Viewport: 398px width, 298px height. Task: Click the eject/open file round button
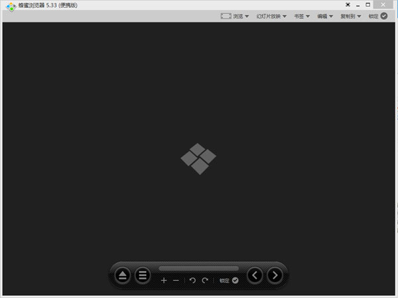click(x=123, y=275)
